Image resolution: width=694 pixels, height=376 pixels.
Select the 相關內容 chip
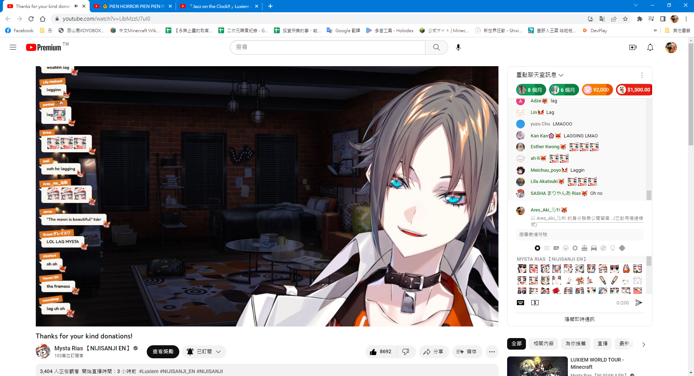point(544,343)
